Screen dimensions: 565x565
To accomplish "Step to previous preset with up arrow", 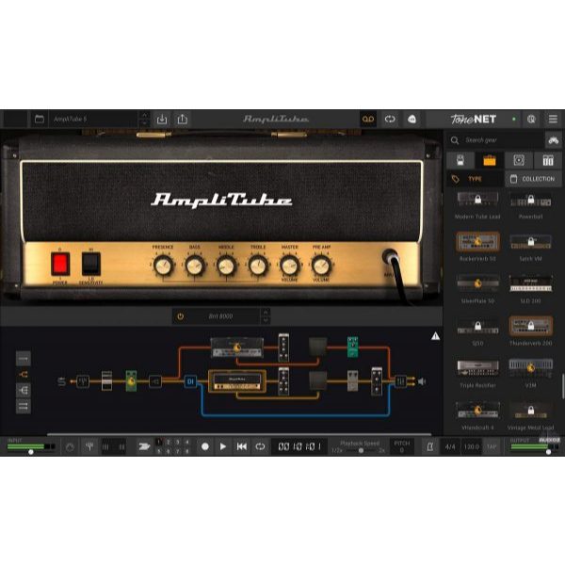I will click(x=144, y=115).
